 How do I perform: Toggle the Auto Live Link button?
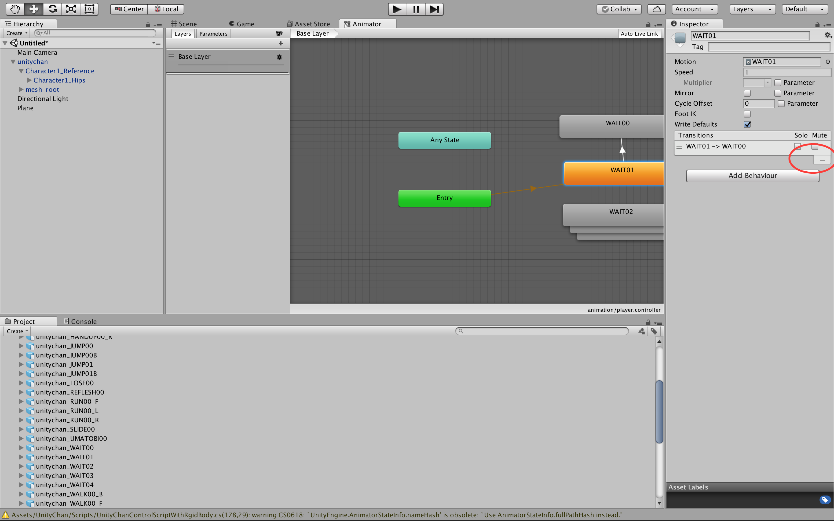[x=639, y=33]
